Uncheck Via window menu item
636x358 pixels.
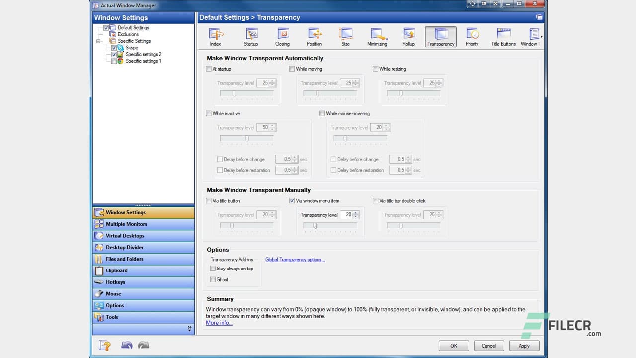[292, 200]
